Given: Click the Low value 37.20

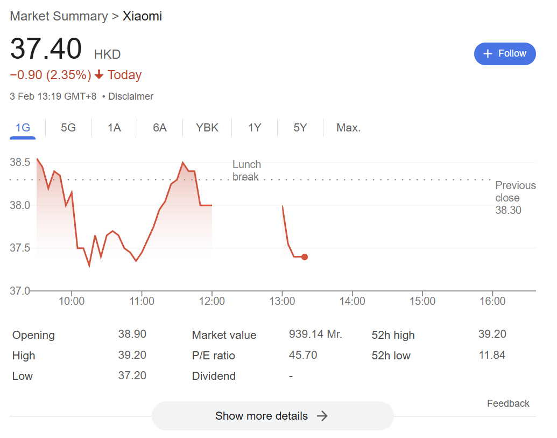Looking at the screenshot, I should click(x=132, y=376).
